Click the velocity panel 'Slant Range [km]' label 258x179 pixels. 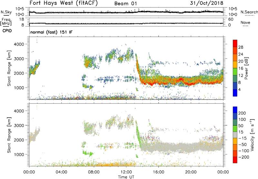pos(9,135)
